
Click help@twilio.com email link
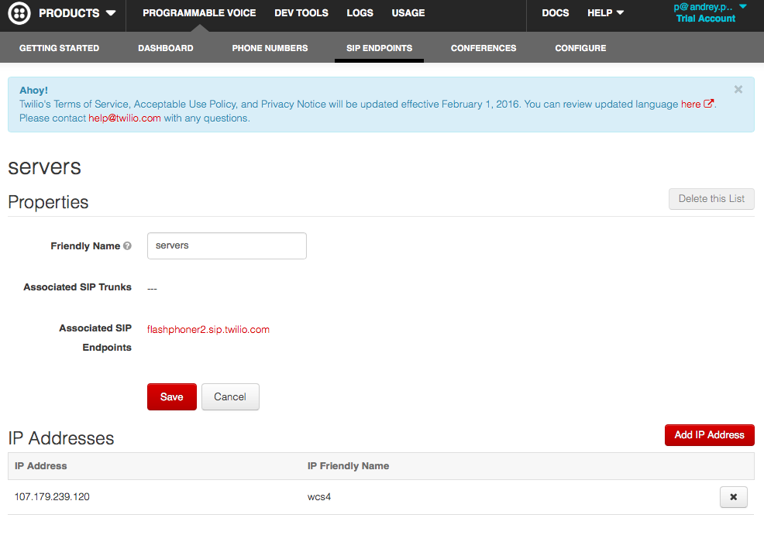[x=125, y=118]
